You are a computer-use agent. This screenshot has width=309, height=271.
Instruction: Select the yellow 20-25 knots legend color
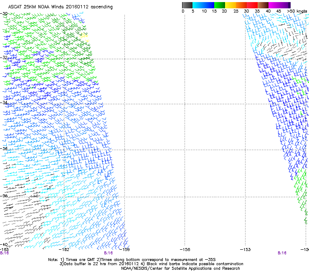pos(230,5)
